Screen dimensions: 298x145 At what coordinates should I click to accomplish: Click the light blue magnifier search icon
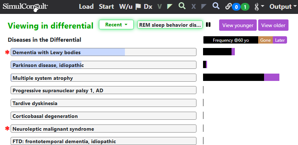216,6
